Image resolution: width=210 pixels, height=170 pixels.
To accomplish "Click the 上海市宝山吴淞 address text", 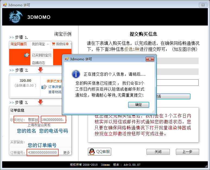I will (39, 125).
